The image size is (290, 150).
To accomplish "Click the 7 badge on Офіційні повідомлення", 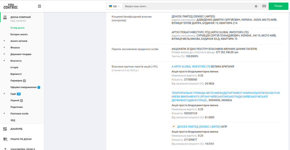I will pos(39,87).
